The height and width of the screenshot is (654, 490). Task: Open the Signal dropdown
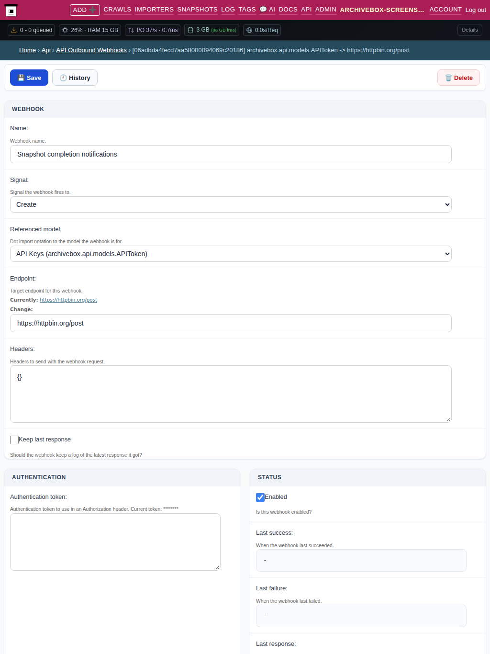tap(231, 204)
